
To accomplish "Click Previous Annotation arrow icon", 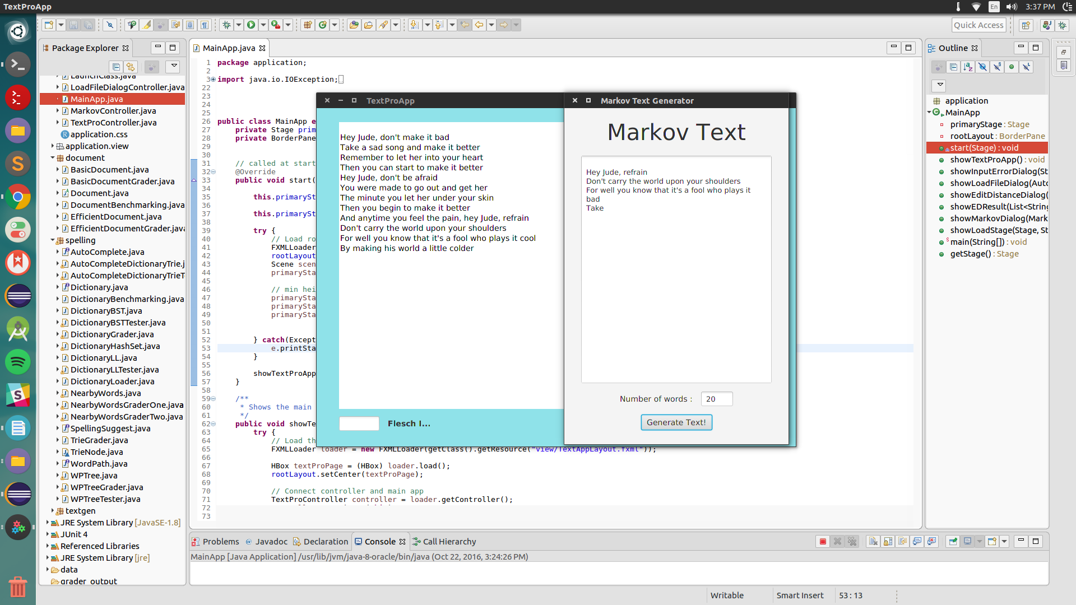I will click(x=439, y=25).
